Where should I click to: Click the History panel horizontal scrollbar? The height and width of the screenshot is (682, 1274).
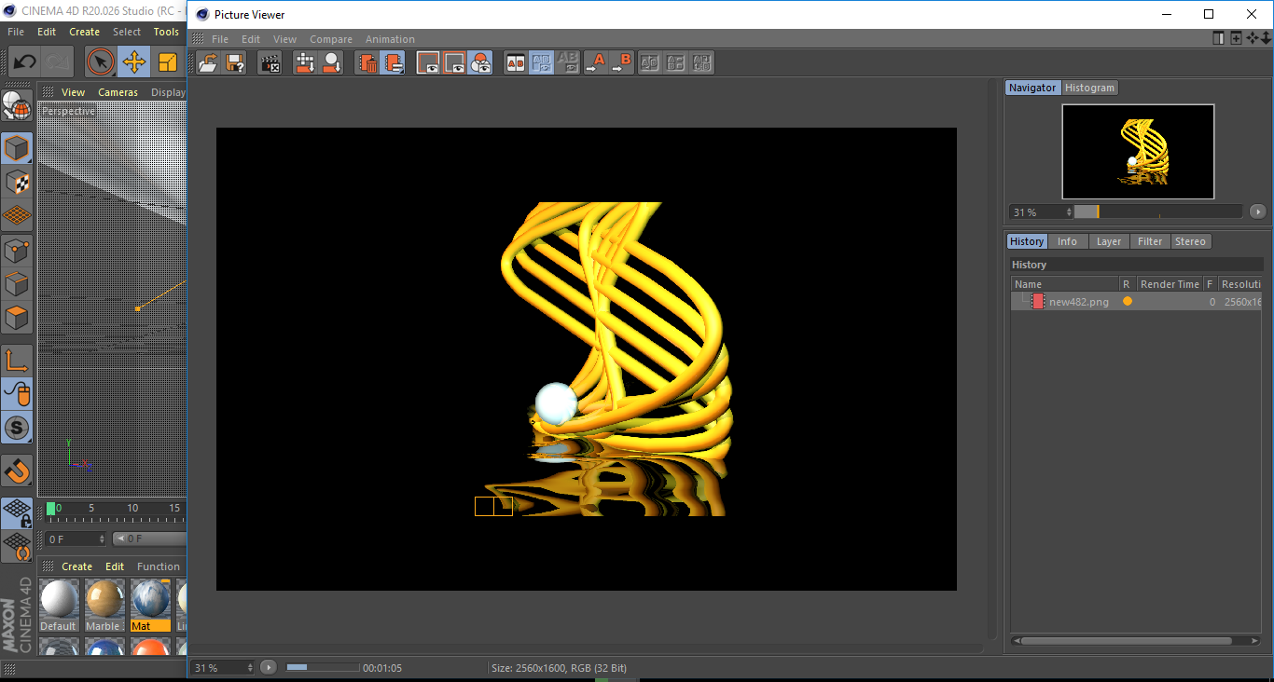pyautogui.click(x=1127, y=641)
